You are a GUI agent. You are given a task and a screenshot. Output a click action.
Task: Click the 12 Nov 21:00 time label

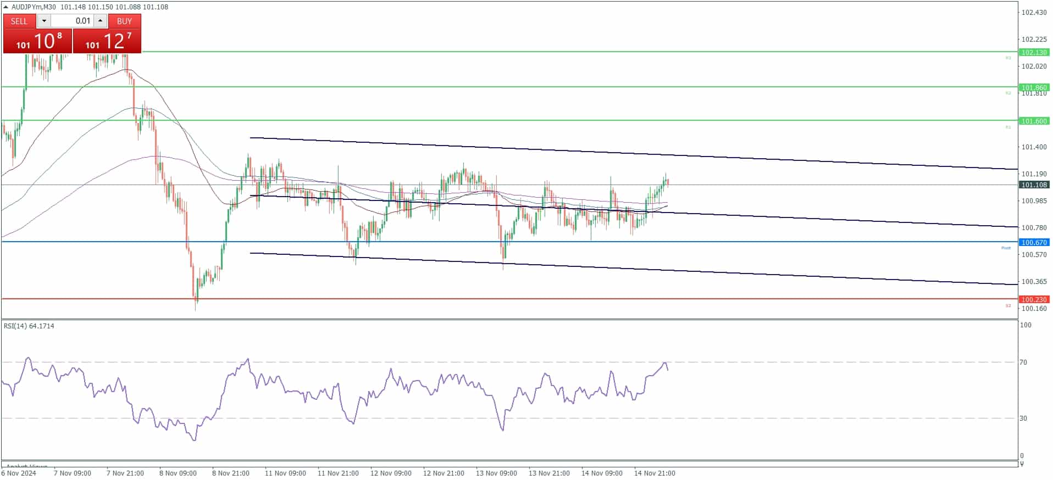pyautogui.click(x=444, y=473)
